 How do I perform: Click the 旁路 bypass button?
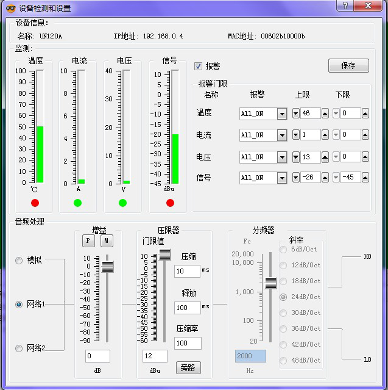(x=188, y=367)
